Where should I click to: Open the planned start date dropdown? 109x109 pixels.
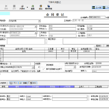[x=33, y=67]
